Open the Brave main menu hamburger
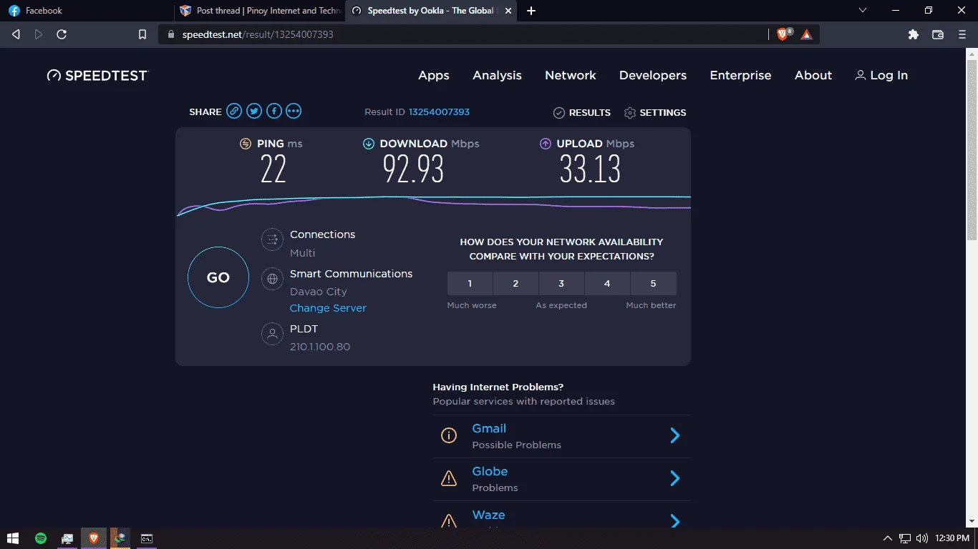Image resolution: width=978 pixels, height=549 pixels. click(962, 34)
